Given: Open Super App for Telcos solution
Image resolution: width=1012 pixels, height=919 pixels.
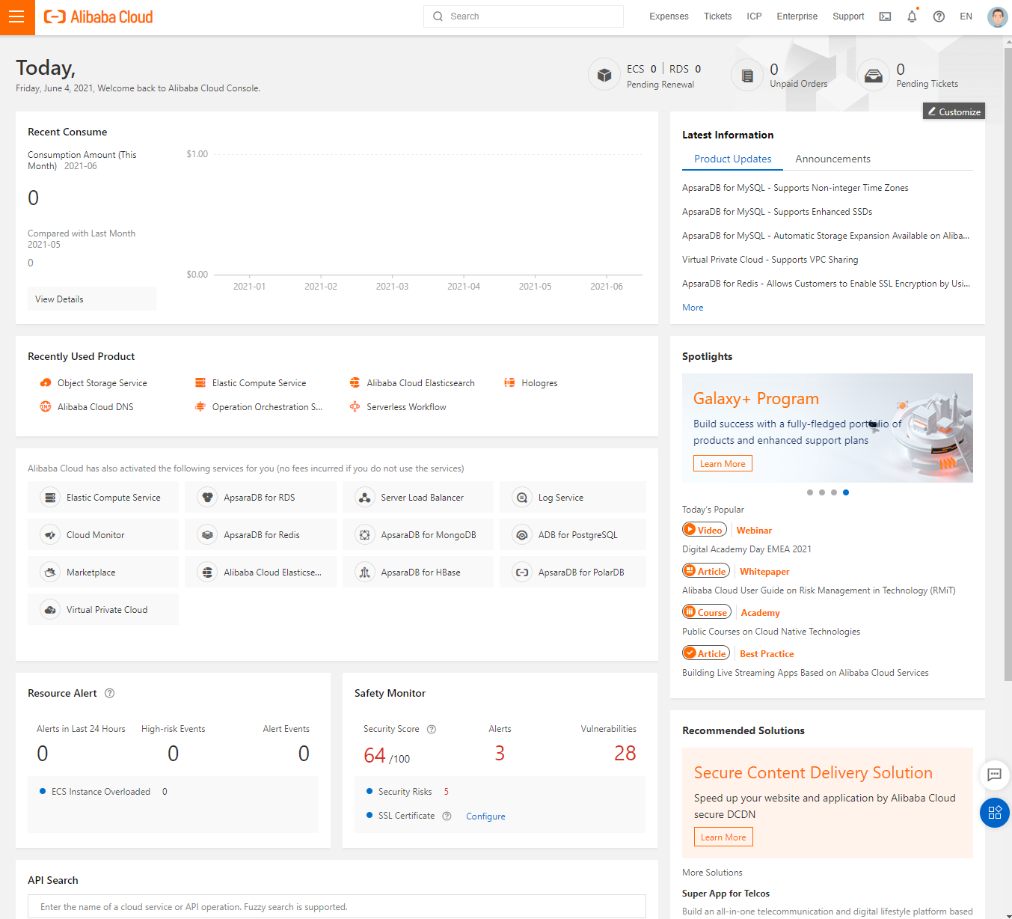Looking at the screenshot, I should (x=726, y=894).
